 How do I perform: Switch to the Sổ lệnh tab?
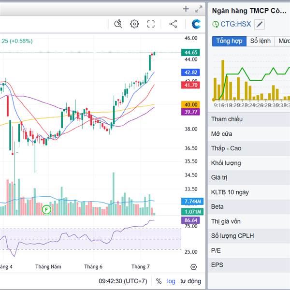[260, 41]
